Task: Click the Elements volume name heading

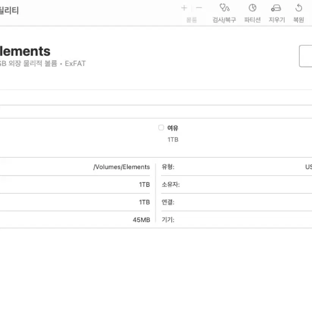Action: [25, 51]
